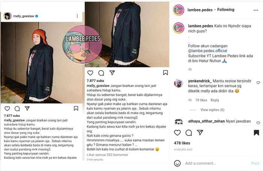Open the emoji picker smiley icon
Screen dimensions: 263x171
pyautogui.click(x=177, y=163)
